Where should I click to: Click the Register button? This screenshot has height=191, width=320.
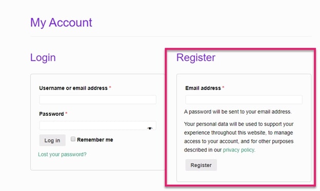coord(201,165)
